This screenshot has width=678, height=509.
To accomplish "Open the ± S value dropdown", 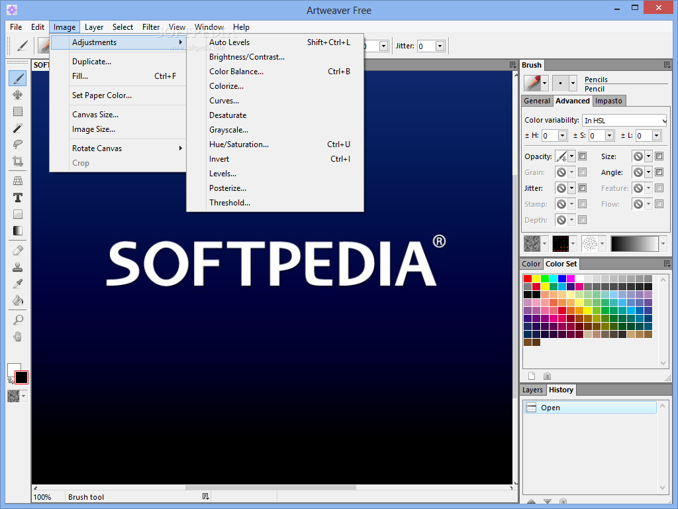I will [609, 136].
